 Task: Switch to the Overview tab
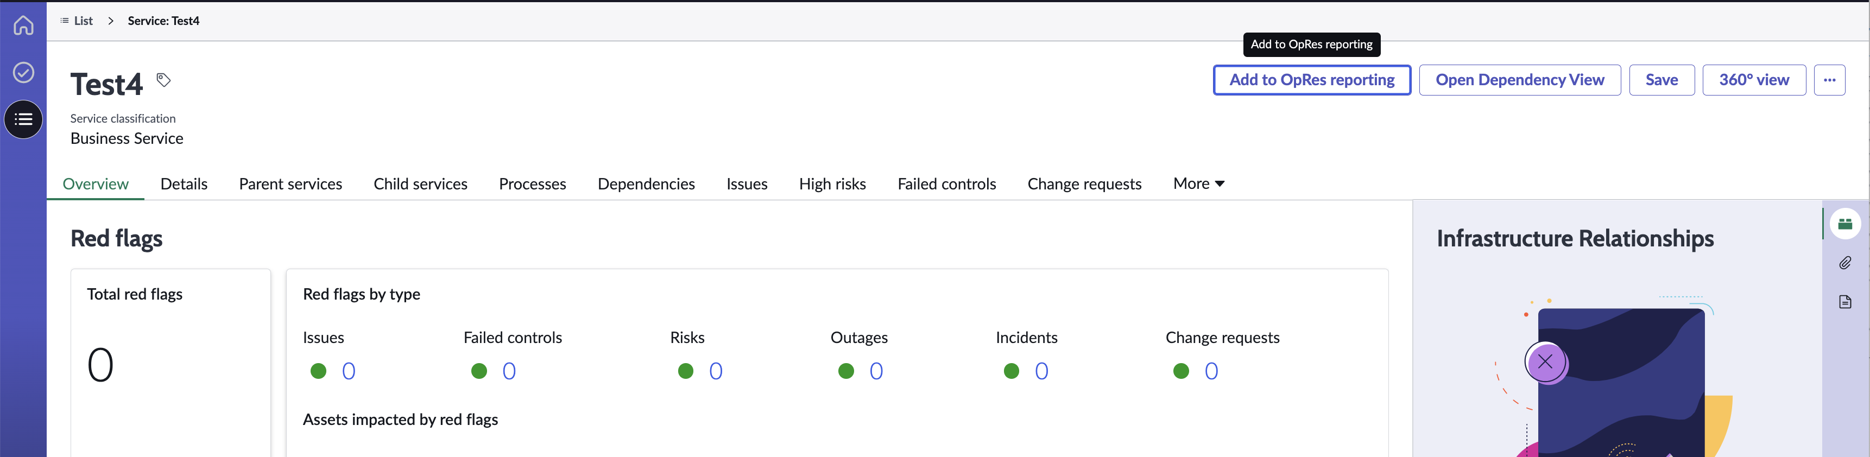pyautogui.click(x=95, y=184)
